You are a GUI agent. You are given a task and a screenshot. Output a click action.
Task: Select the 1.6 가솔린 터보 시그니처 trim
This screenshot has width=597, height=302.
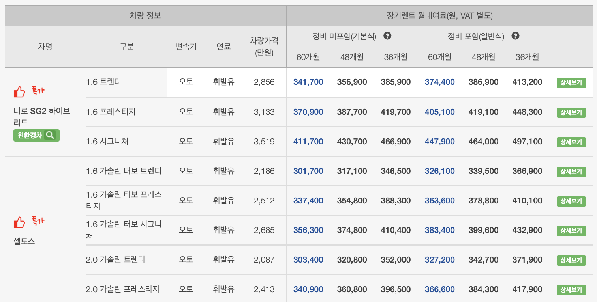tap(124, 230)
